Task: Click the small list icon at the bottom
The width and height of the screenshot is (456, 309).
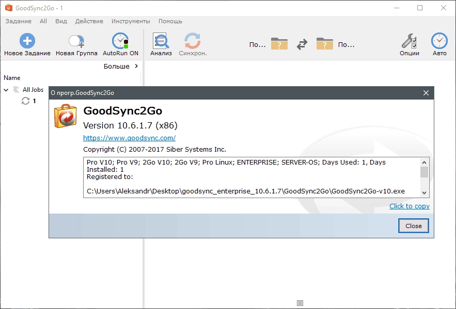Action: click(x=300, y=303)
